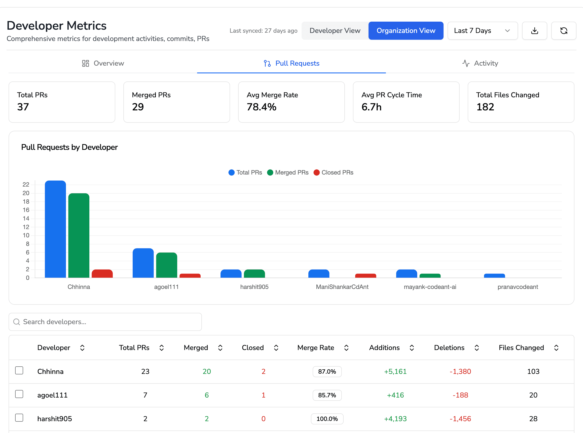583x433 pixels.
Task: Open the Last 7 Days dropdown
Action: 482,31
